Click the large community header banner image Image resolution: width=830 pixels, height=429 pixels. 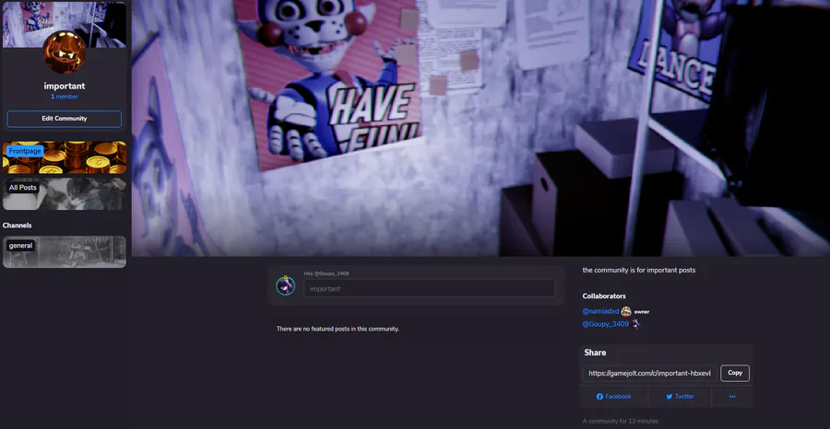pyautogui.click(x=480, y=128)
